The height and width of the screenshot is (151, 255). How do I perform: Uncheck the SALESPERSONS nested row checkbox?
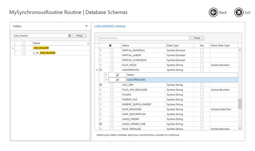pos(117,80)
